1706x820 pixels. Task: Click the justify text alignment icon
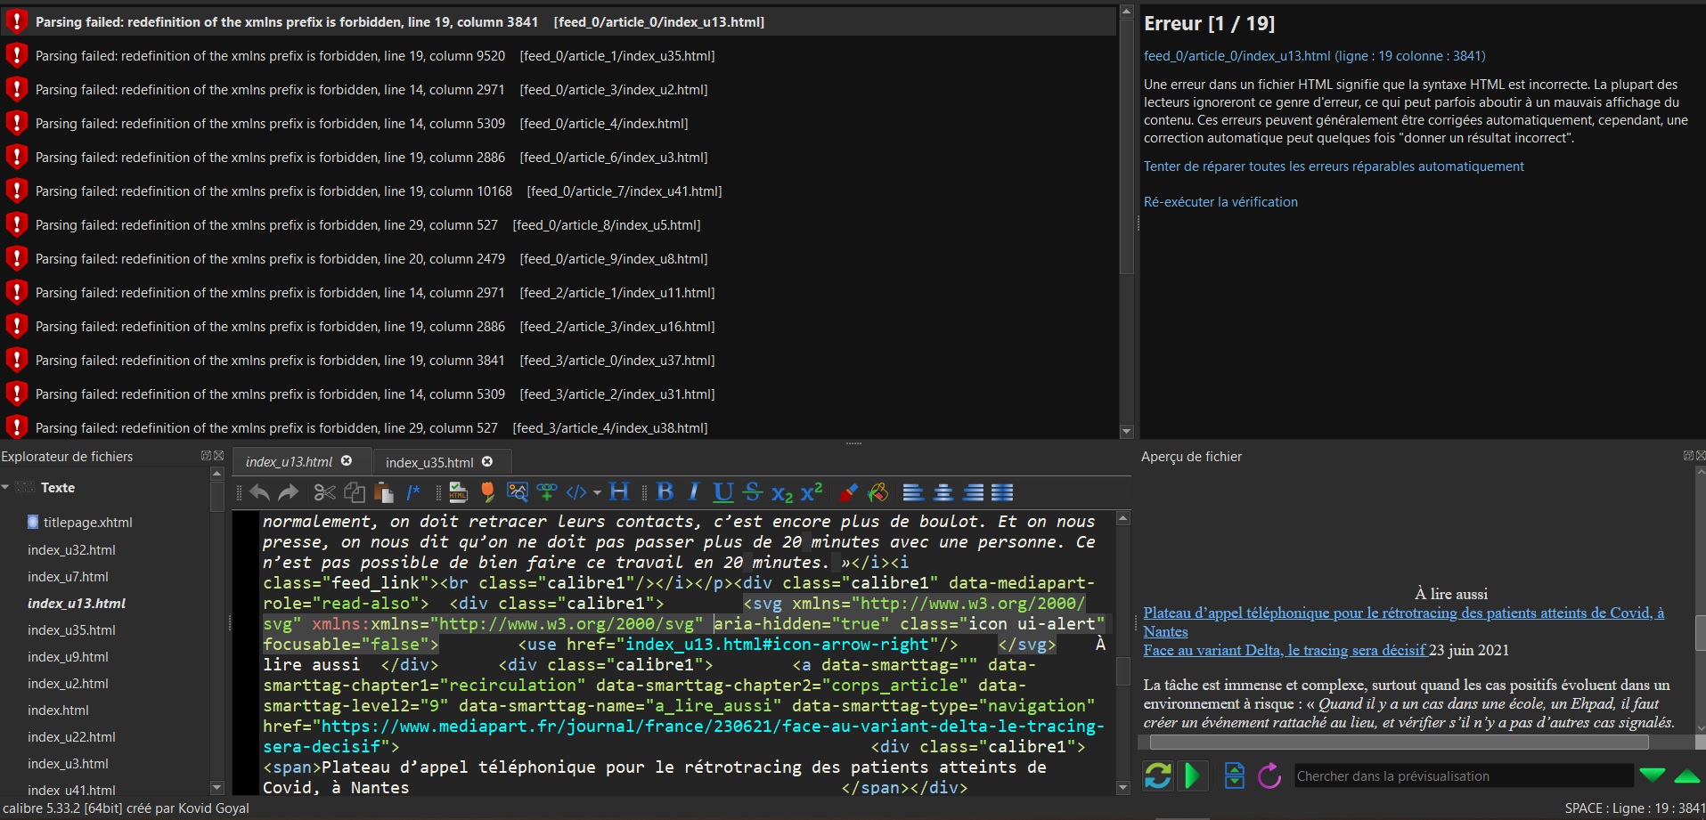1002,492
